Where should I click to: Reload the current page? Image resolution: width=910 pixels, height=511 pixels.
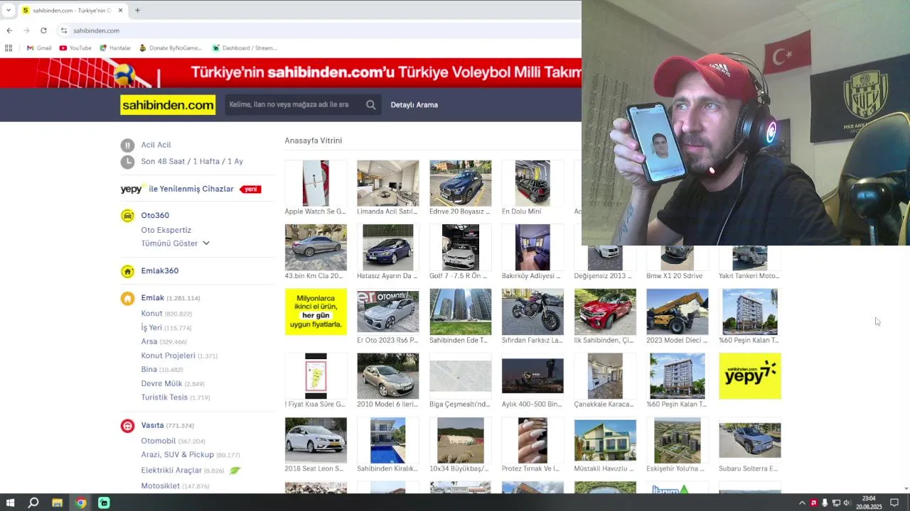coord(43,31)
